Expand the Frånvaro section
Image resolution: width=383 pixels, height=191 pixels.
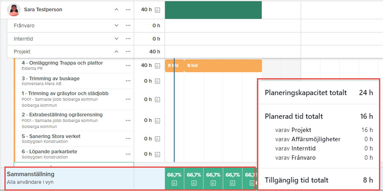pyautogui.click(x=116, y=26)
